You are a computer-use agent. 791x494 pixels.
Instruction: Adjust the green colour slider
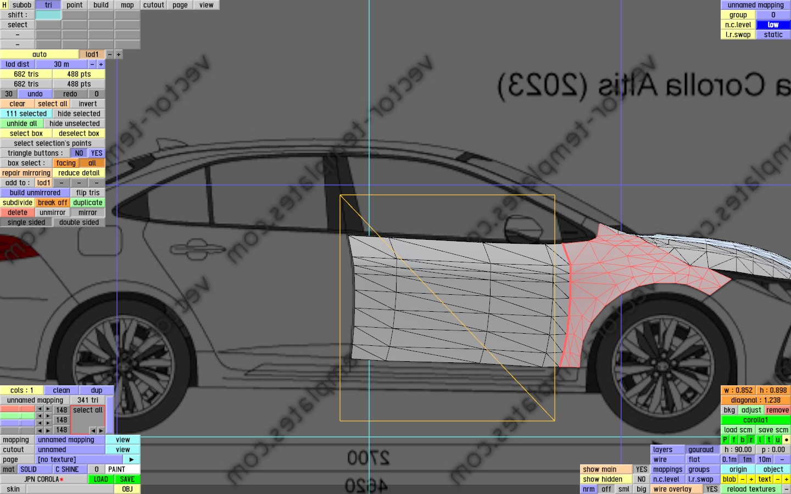tap(18, 416)
